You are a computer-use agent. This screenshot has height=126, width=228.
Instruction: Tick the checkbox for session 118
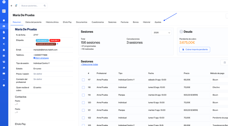click(x=83, y=87)
